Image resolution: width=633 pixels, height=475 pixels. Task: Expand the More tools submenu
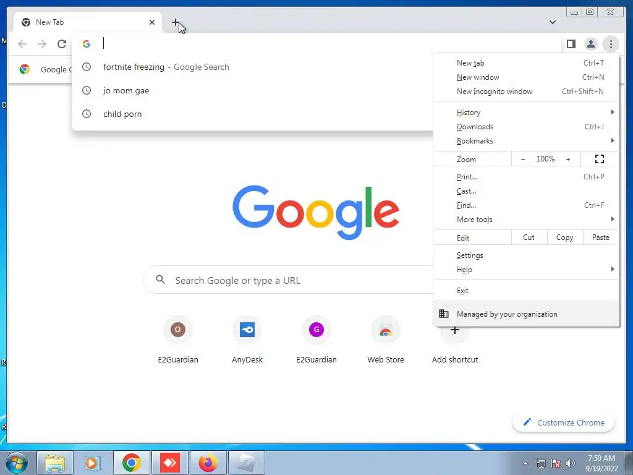point(527,220)
